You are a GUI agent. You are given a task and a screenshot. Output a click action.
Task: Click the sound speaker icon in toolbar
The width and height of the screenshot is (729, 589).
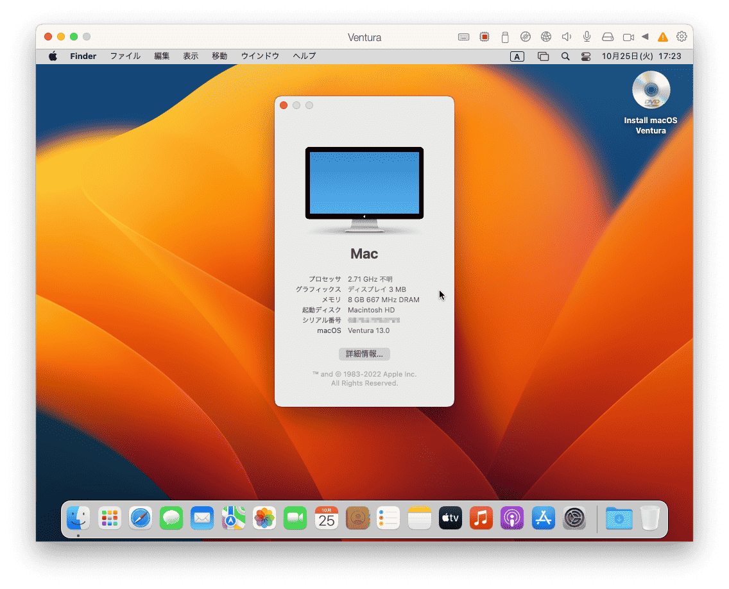(566, 37)
